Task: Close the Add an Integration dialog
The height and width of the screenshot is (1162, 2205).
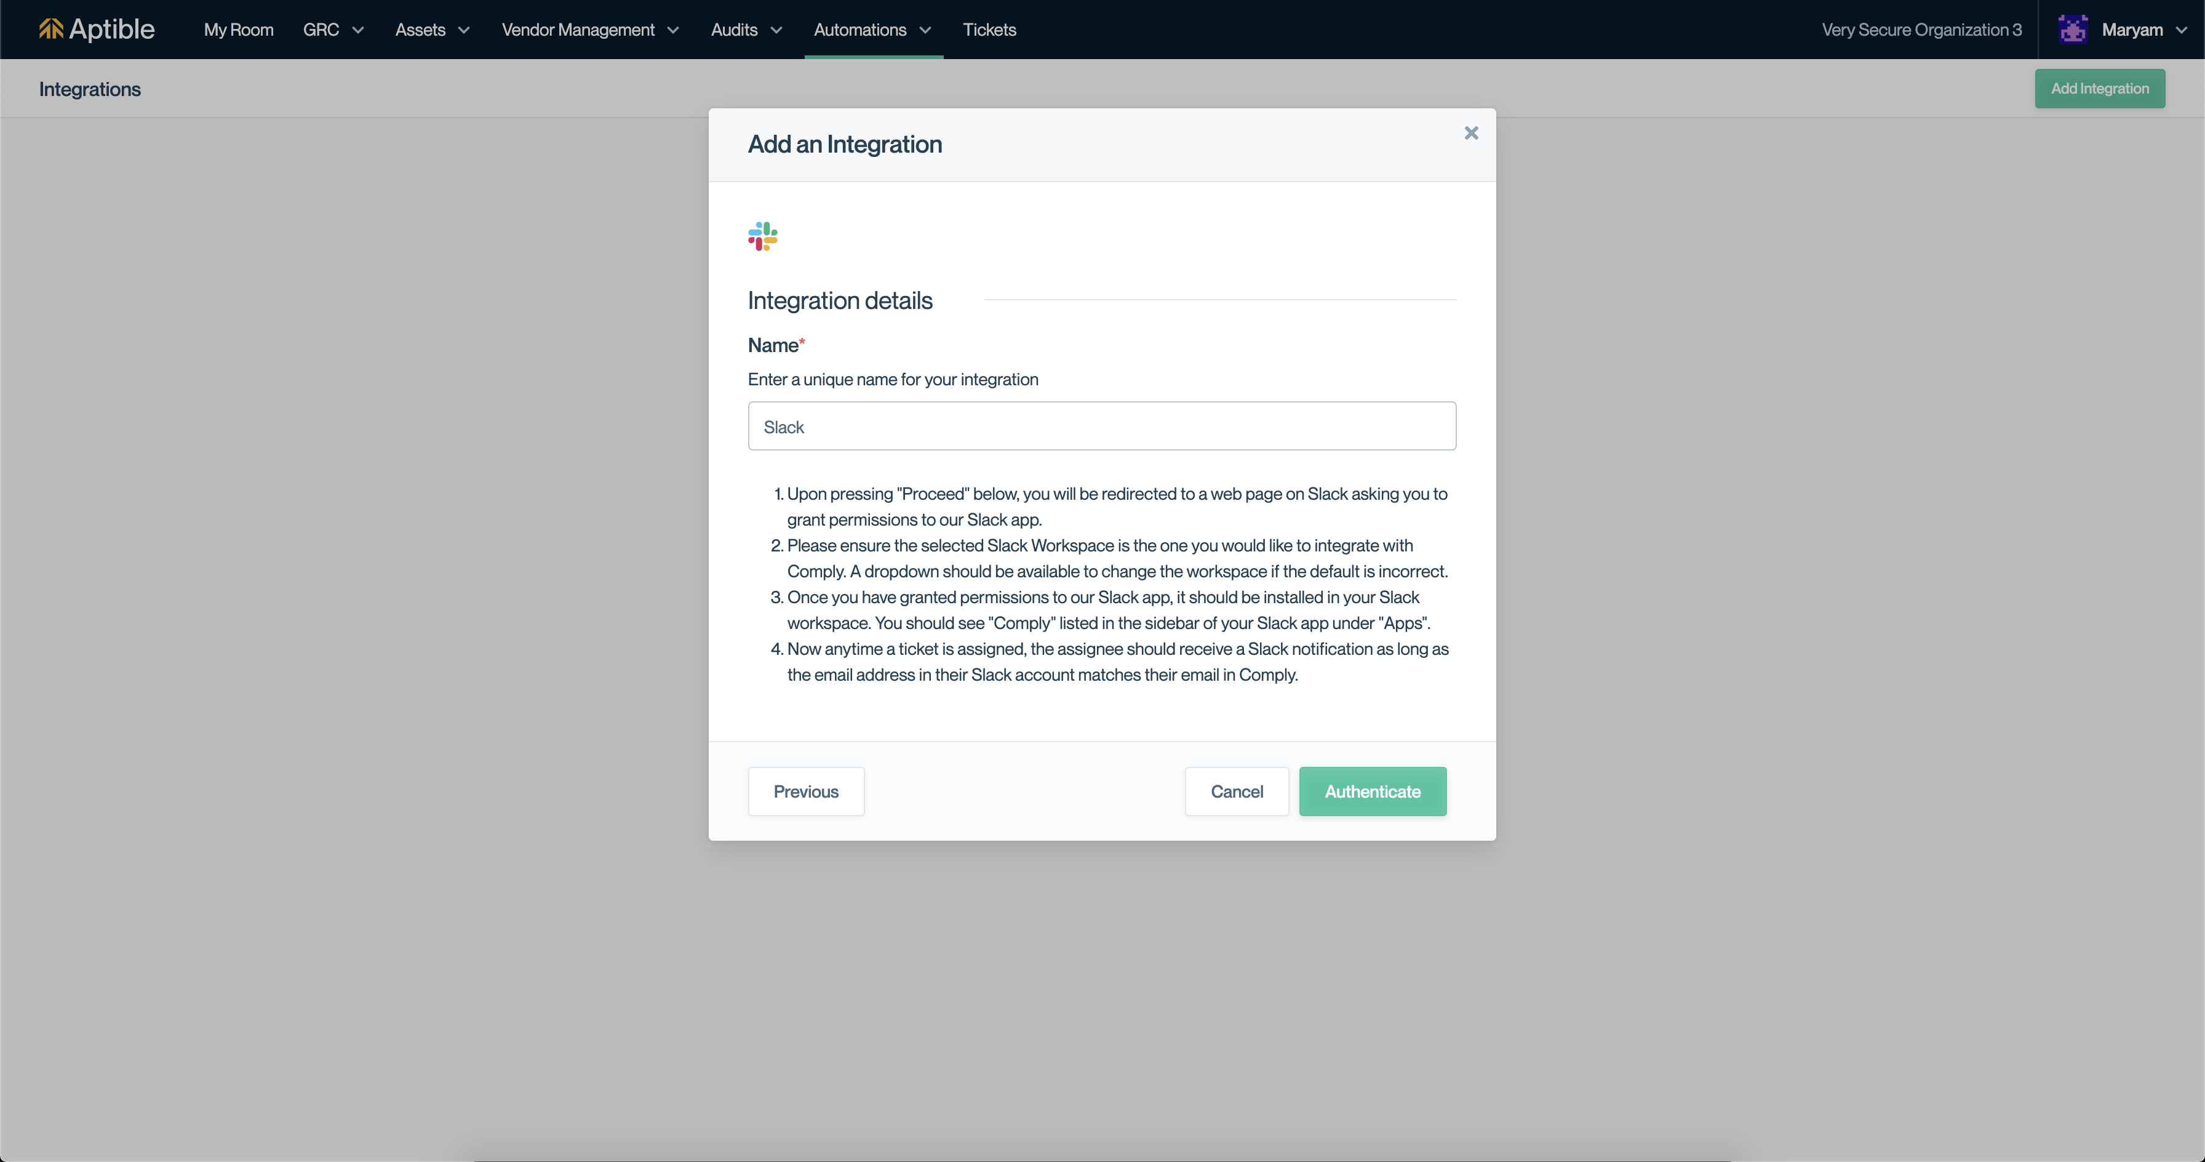Action: tap(1470, 133)
